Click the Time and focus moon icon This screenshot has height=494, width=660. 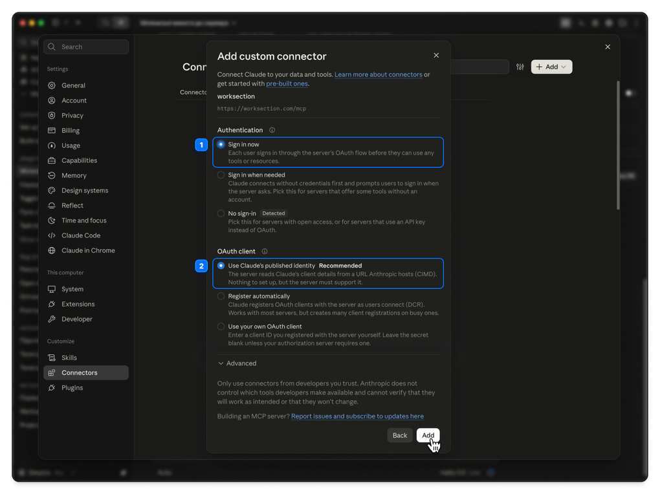click(x=52, y=220)
